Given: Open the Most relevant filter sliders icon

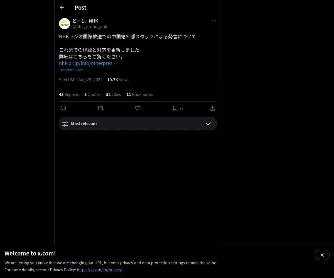Looking at the screenshot, I should pos(65,124).
